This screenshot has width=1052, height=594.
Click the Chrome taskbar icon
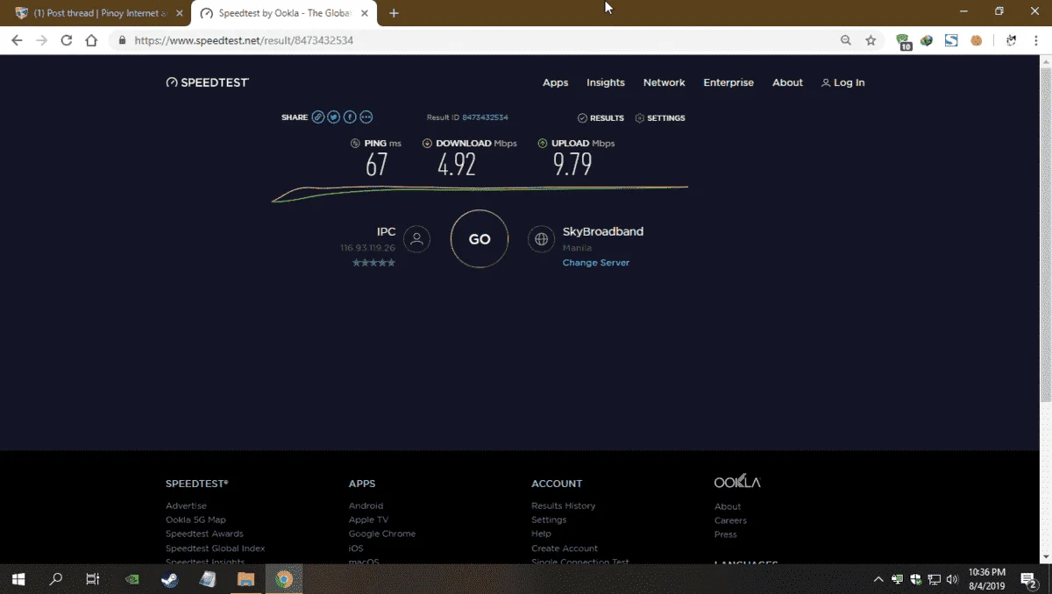283,579
